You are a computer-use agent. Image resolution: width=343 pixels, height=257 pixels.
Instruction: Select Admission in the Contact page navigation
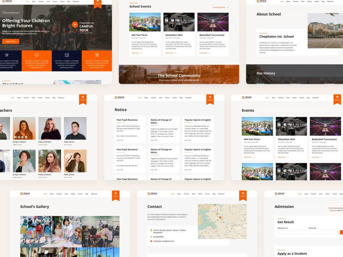pos(221,194)
